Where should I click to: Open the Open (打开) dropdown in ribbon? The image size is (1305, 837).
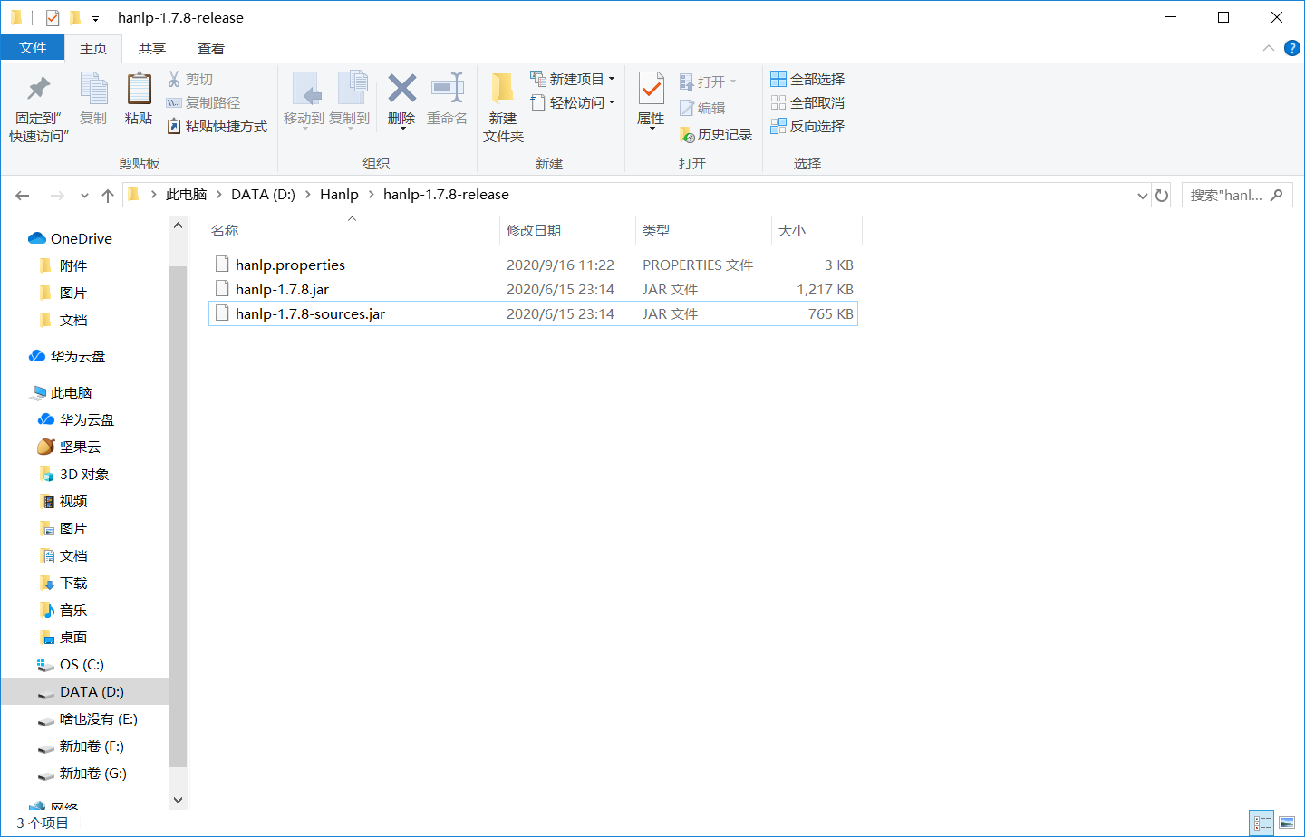708,82
